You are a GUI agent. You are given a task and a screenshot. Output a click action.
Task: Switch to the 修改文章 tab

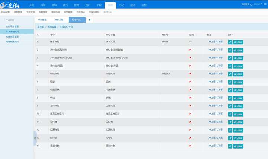point(59,20)
